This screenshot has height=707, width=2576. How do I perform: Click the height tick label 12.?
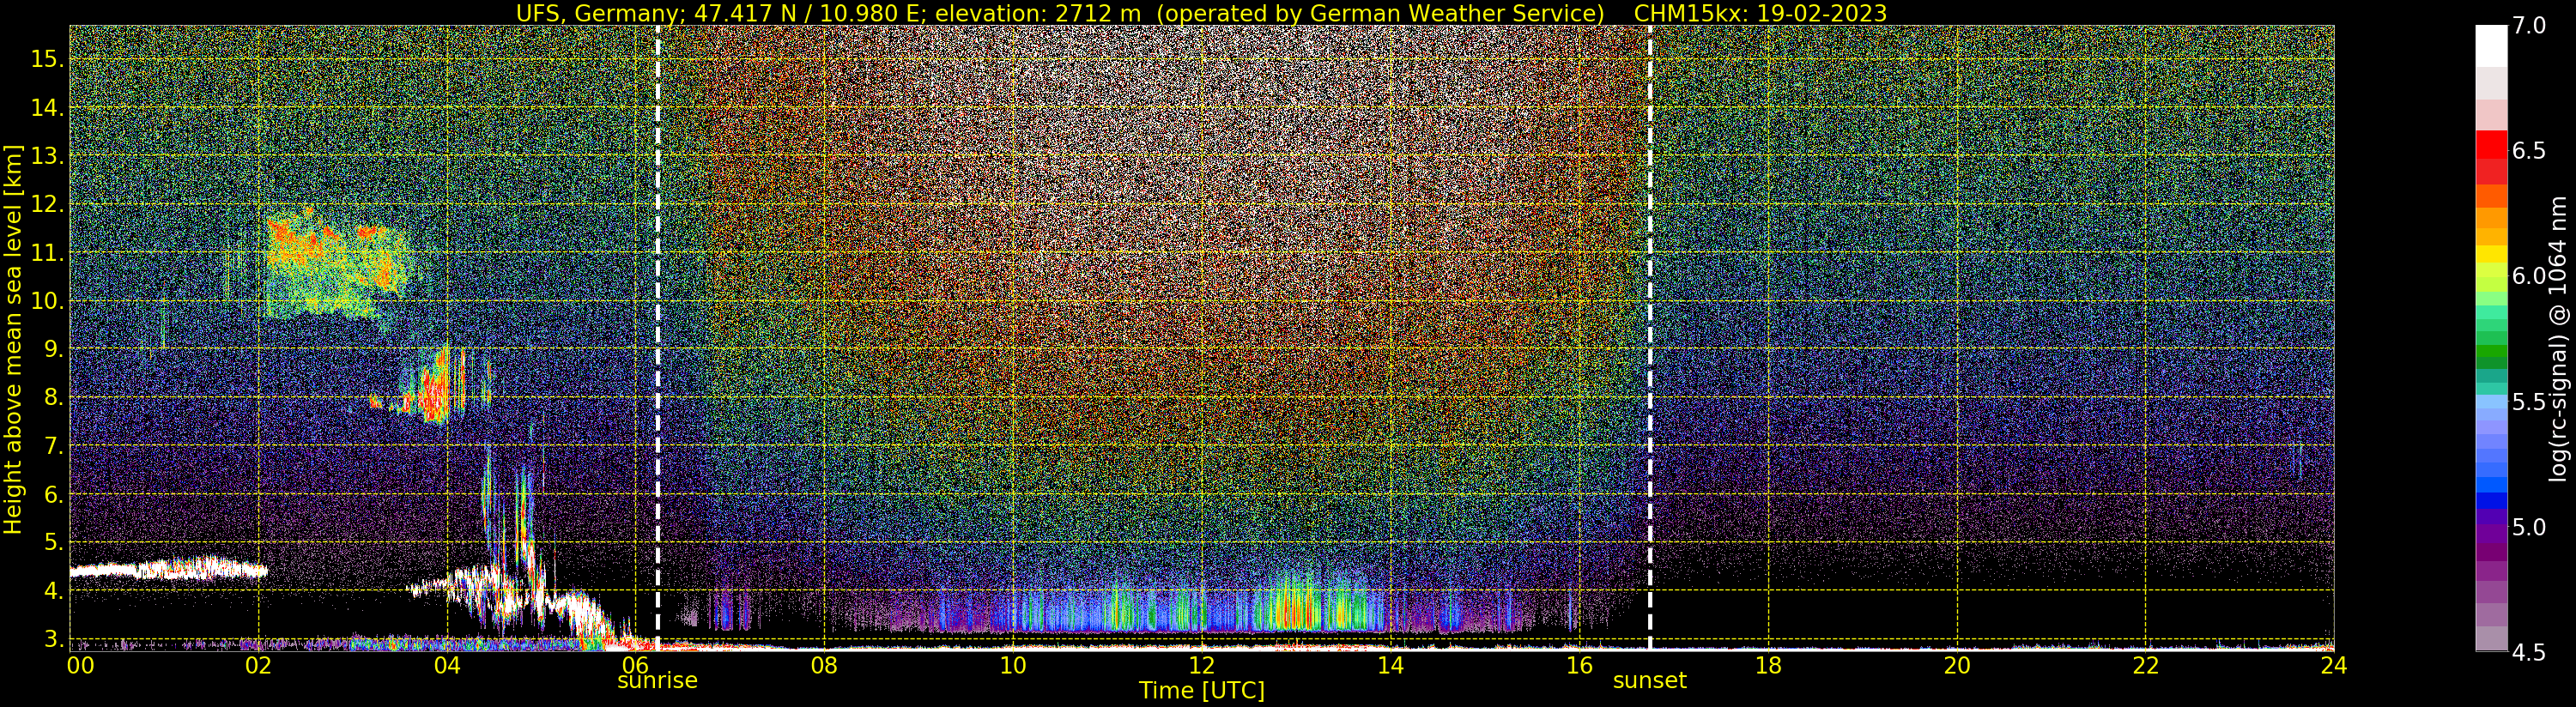click(x=47, y=204)
